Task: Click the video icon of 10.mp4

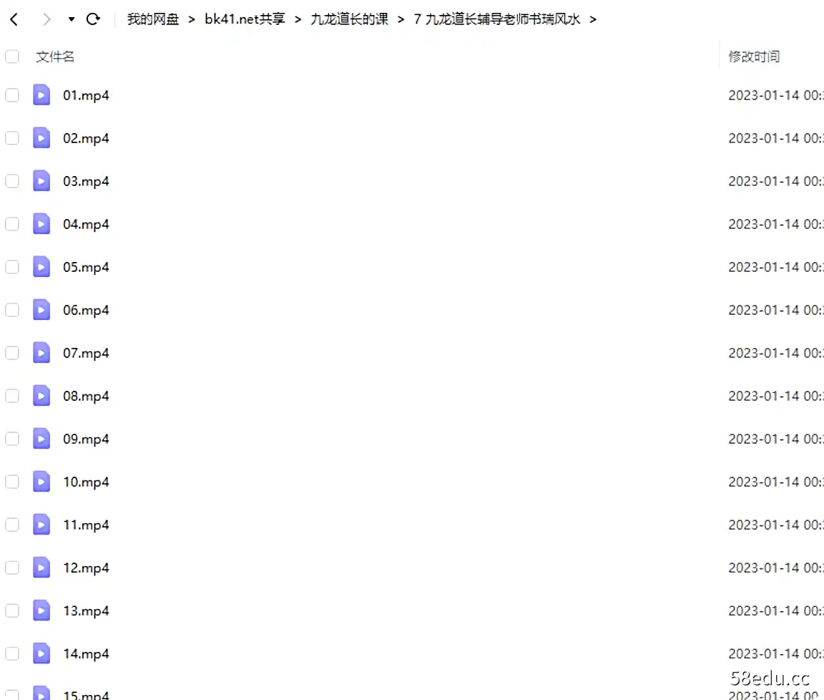Action: tap(41, 482)
